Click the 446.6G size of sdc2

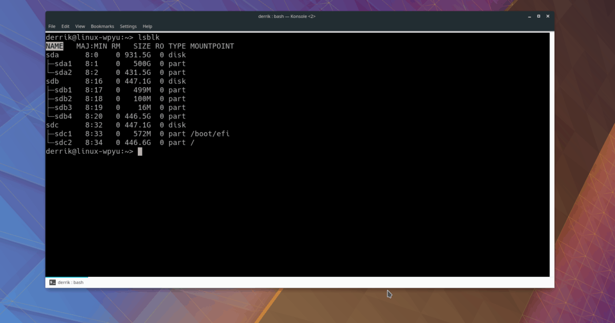(x=138, y=143)
